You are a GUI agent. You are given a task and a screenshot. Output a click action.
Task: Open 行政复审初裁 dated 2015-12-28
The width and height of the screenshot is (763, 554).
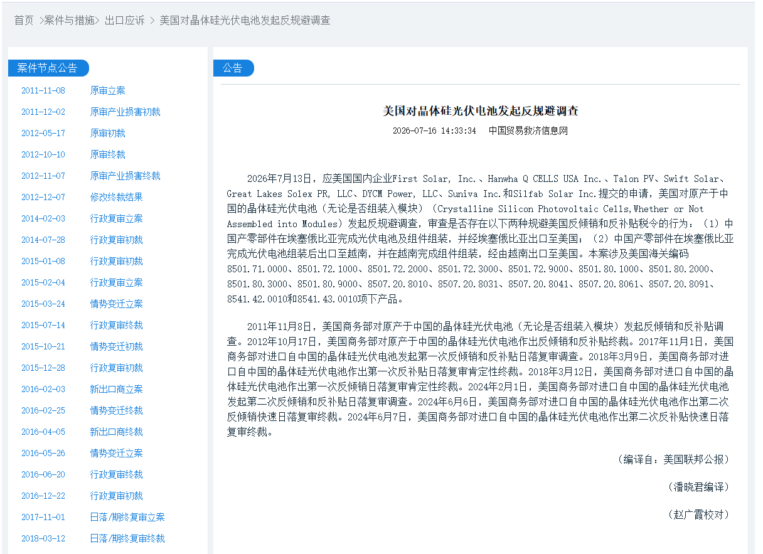(117, 368)
